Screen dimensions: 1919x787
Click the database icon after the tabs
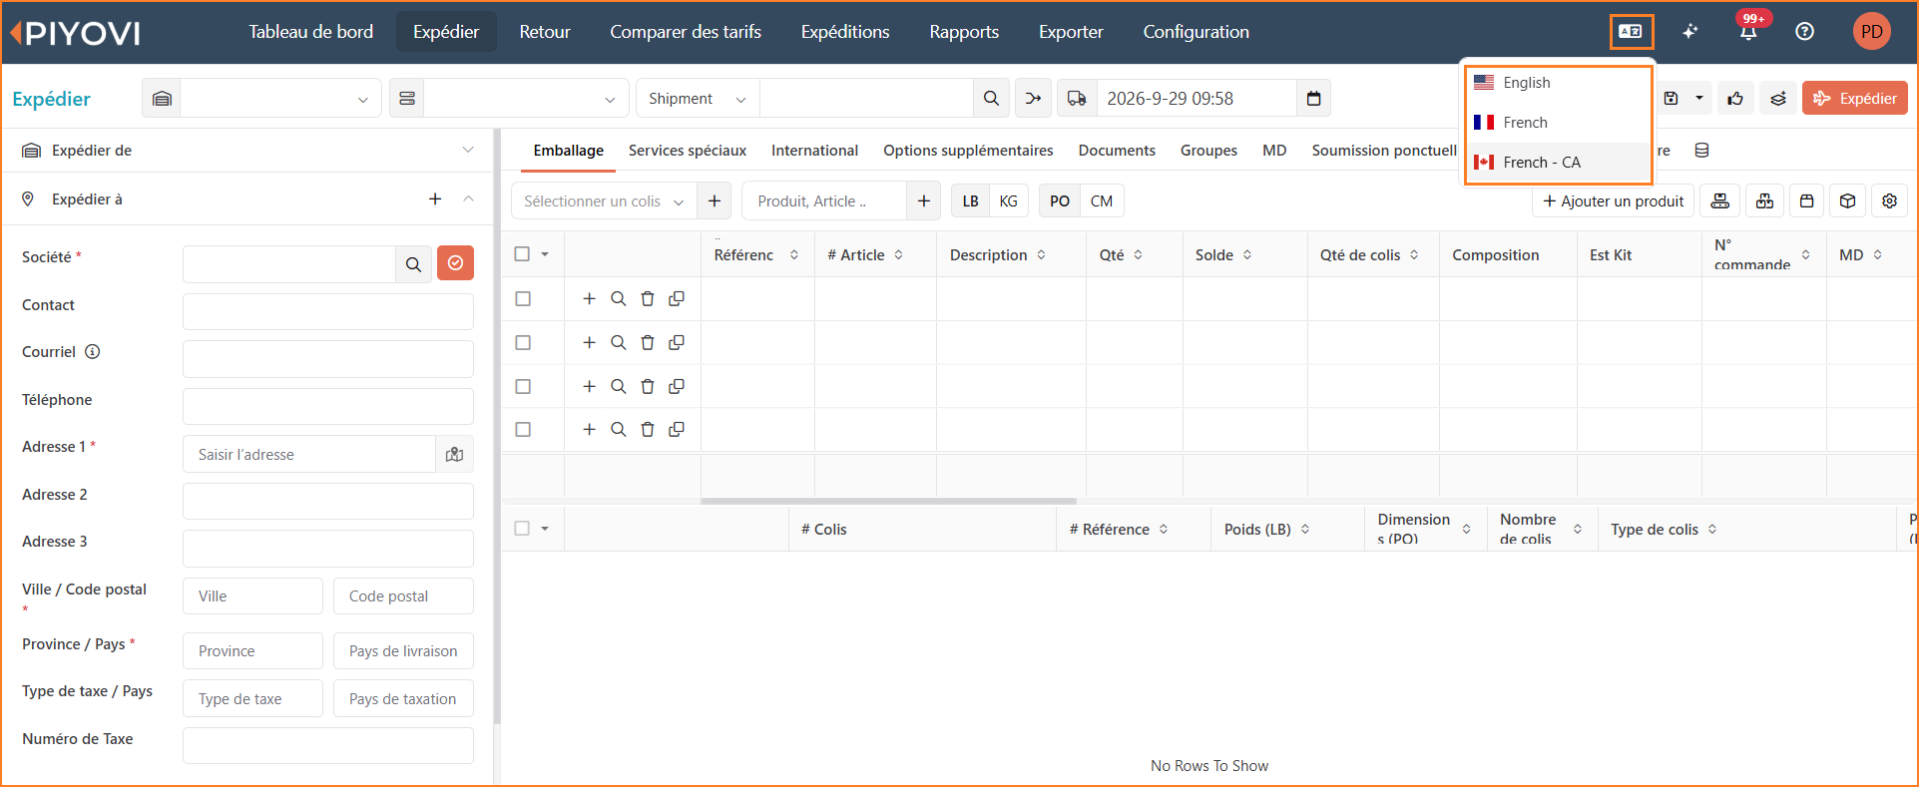click(x=1701, y=151)
